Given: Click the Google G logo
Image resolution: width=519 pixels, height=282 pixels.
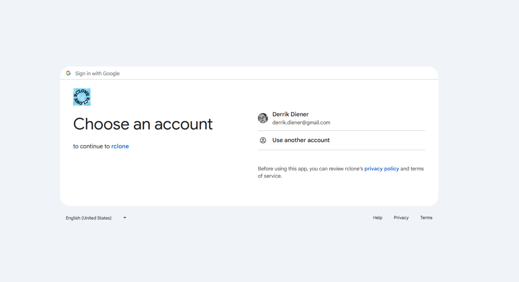Looking at the screenshot, I should [68, 73].
